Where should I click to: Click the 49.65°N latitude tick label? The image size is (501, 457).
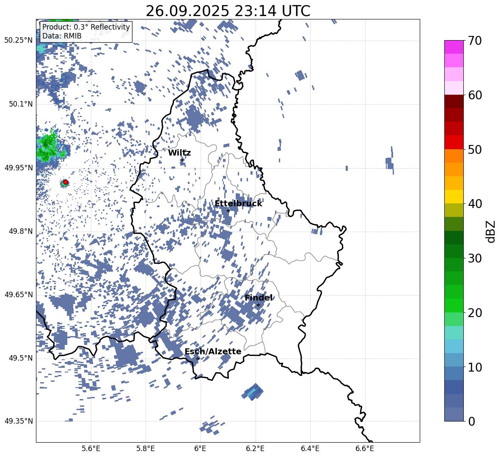(19, 294)
